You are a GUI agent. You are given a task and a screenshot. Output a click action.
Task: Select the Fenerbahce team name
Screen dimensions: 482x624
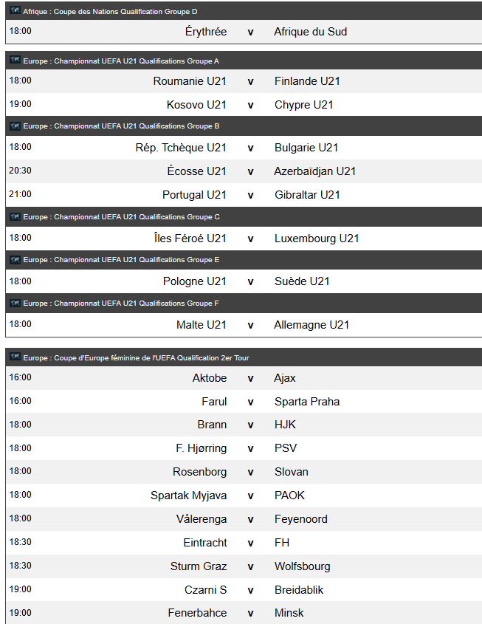(197, 613)
